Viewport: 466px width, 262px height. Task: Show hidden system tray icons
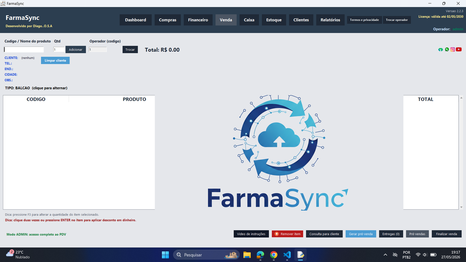click(x=385, y=255)
